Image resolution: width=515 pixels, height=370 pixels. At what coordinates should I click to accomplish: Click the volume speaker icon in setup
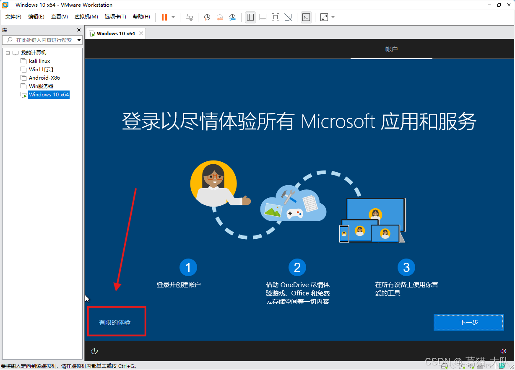pyautogui.click(x=503, y=351)
